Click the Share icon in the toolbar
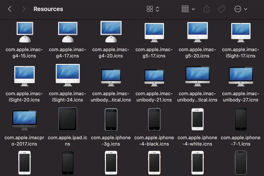The height and width of the screenshot is (176, 264). [x=207, y=9]
